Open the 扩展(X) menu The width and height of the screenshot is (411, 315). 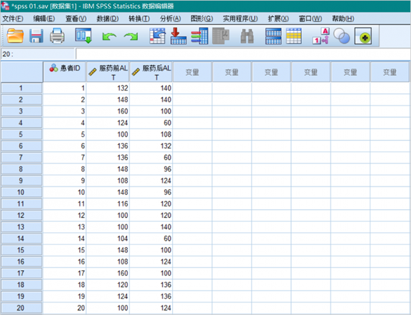278,19
